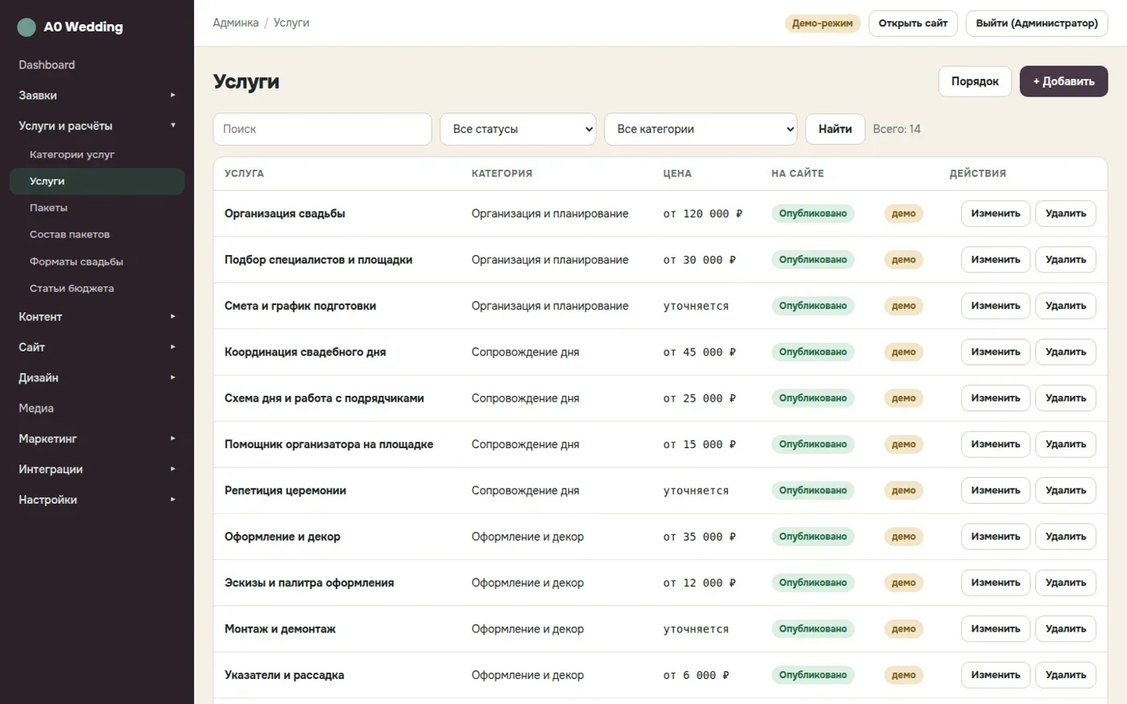Click the Найти button
The height and width of the screenshot is (704, 1127).
[x=835, y=129]
